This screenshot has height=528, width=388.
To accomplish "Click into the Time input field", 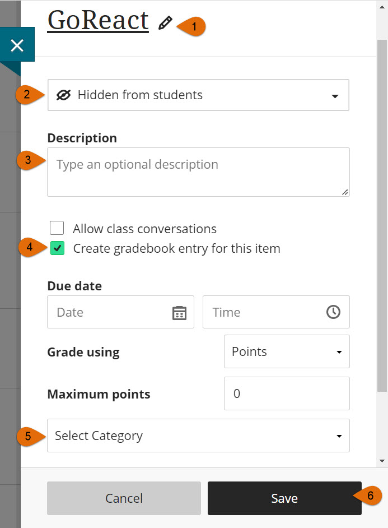I will [263, 312].
